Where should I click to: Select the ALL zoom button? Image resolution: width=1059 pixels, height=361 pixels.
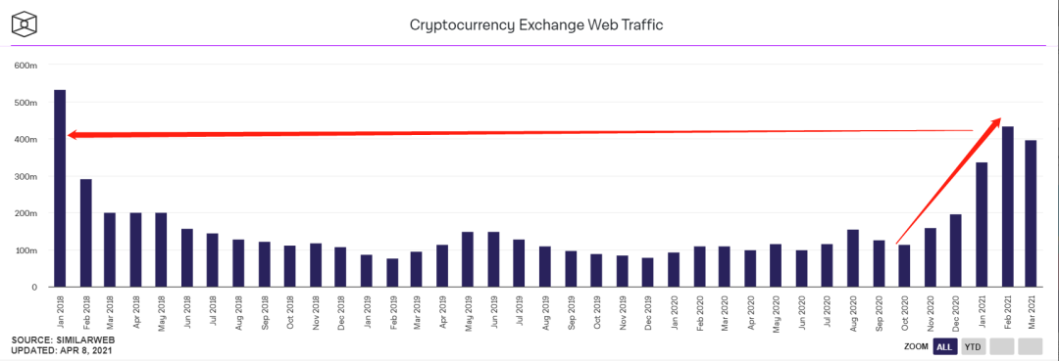click(x=945, y=347)
